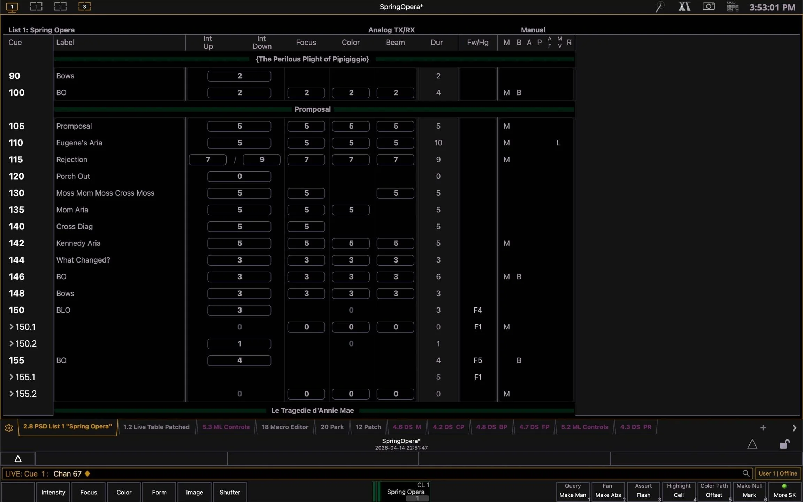
Task: Select cue 110 Eugene's Aria label
Action: (x=79, y=143)
